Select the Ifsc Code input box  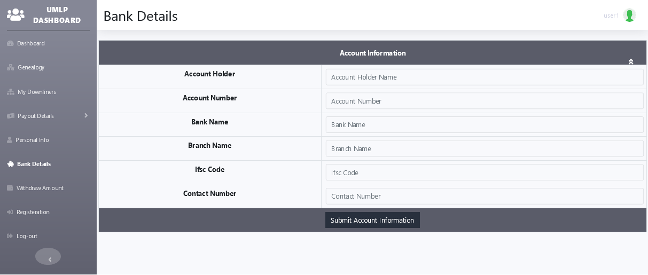(484, 172)
